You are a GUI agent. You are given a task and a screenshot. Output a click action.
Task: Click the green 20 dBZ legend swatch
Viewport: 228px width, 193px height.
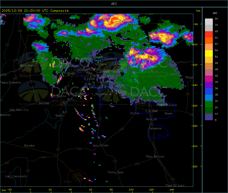point(209,104)
